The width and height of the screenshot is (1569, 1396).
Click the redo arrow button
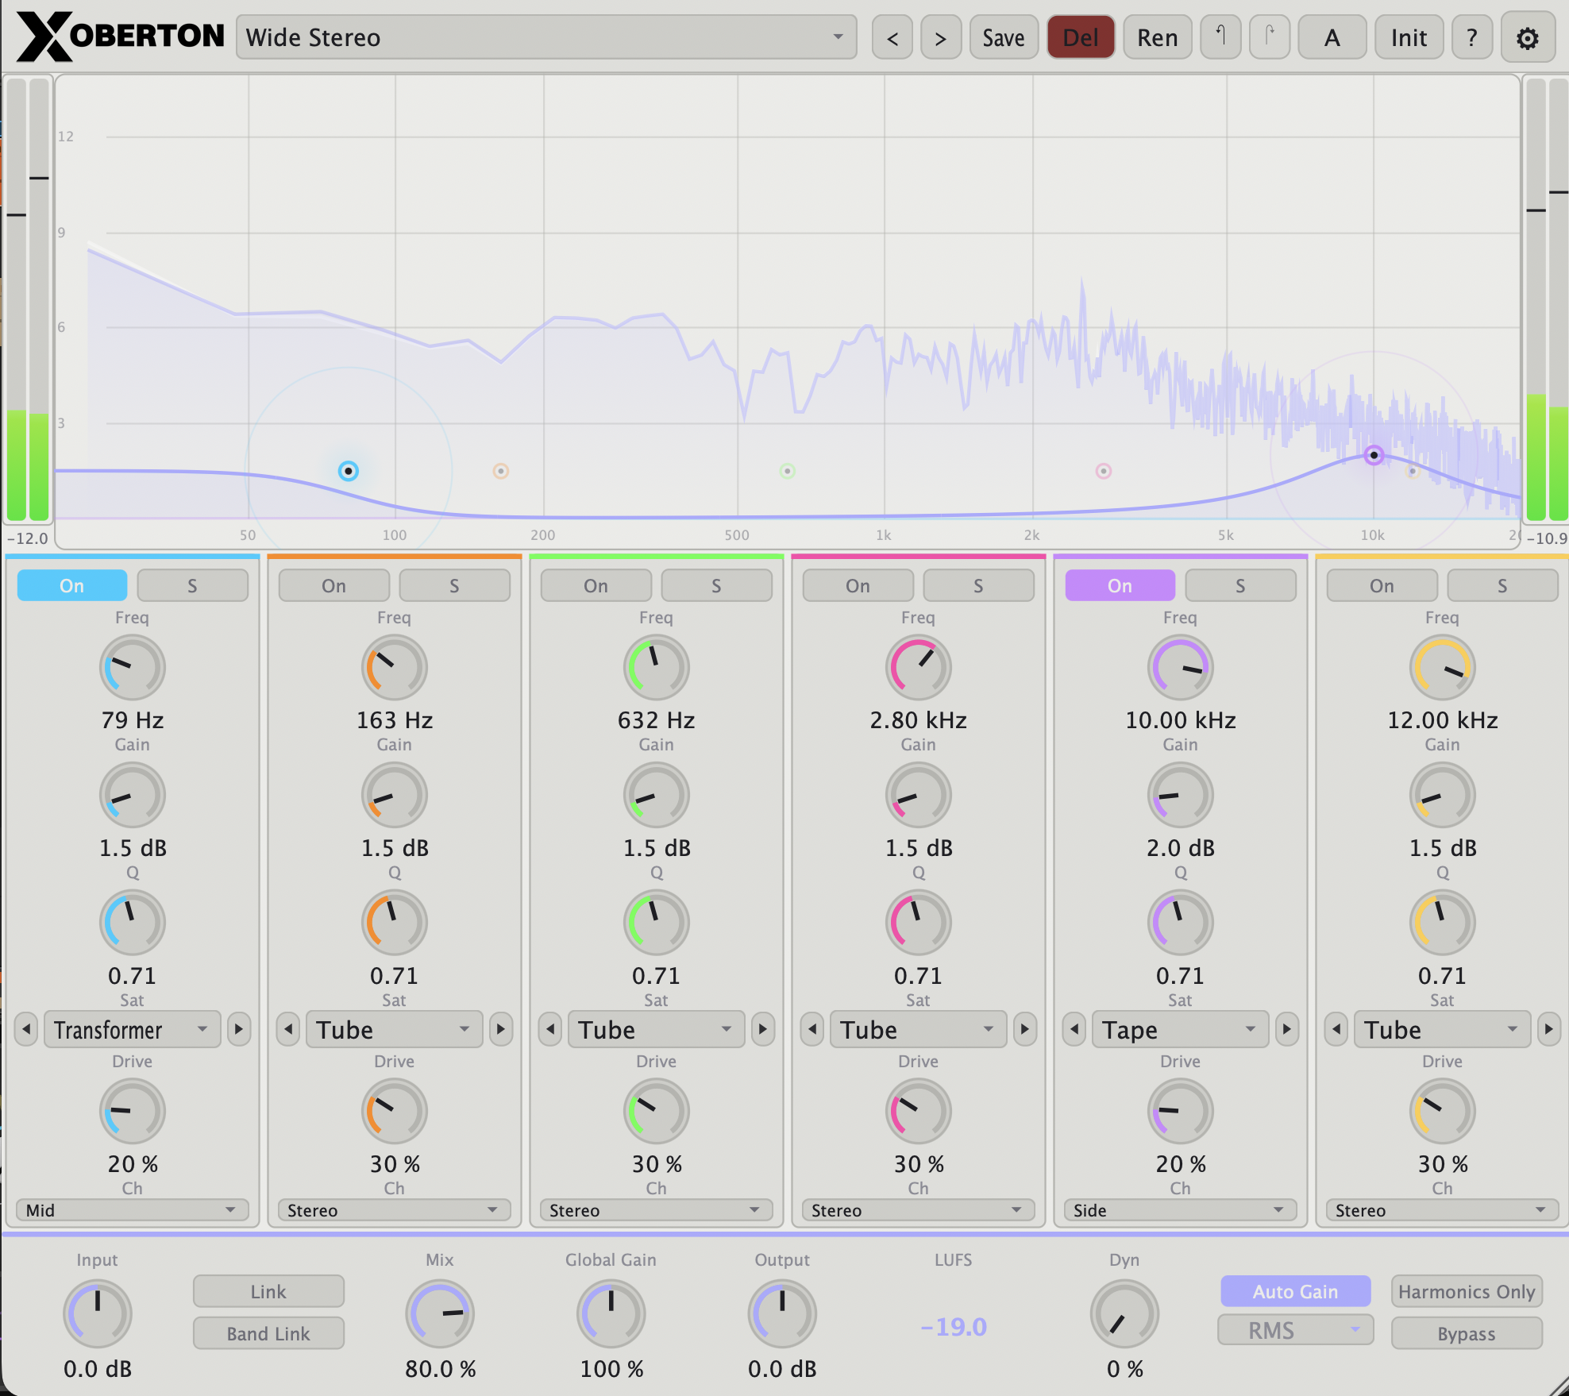pos(1270,37)
